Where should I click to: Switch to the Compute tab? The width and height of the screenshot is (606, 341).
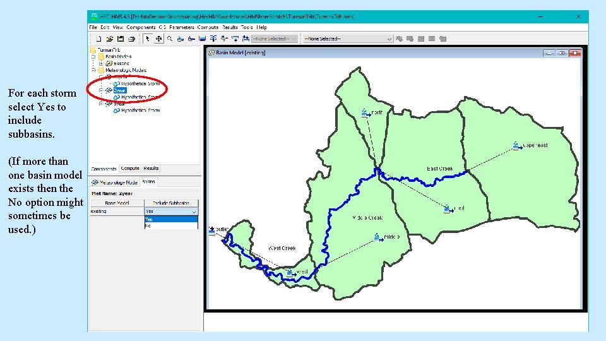[130, 169]
